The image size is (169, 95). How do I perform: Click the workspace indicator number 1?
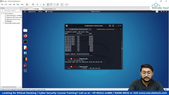click(x=157, y=12)
